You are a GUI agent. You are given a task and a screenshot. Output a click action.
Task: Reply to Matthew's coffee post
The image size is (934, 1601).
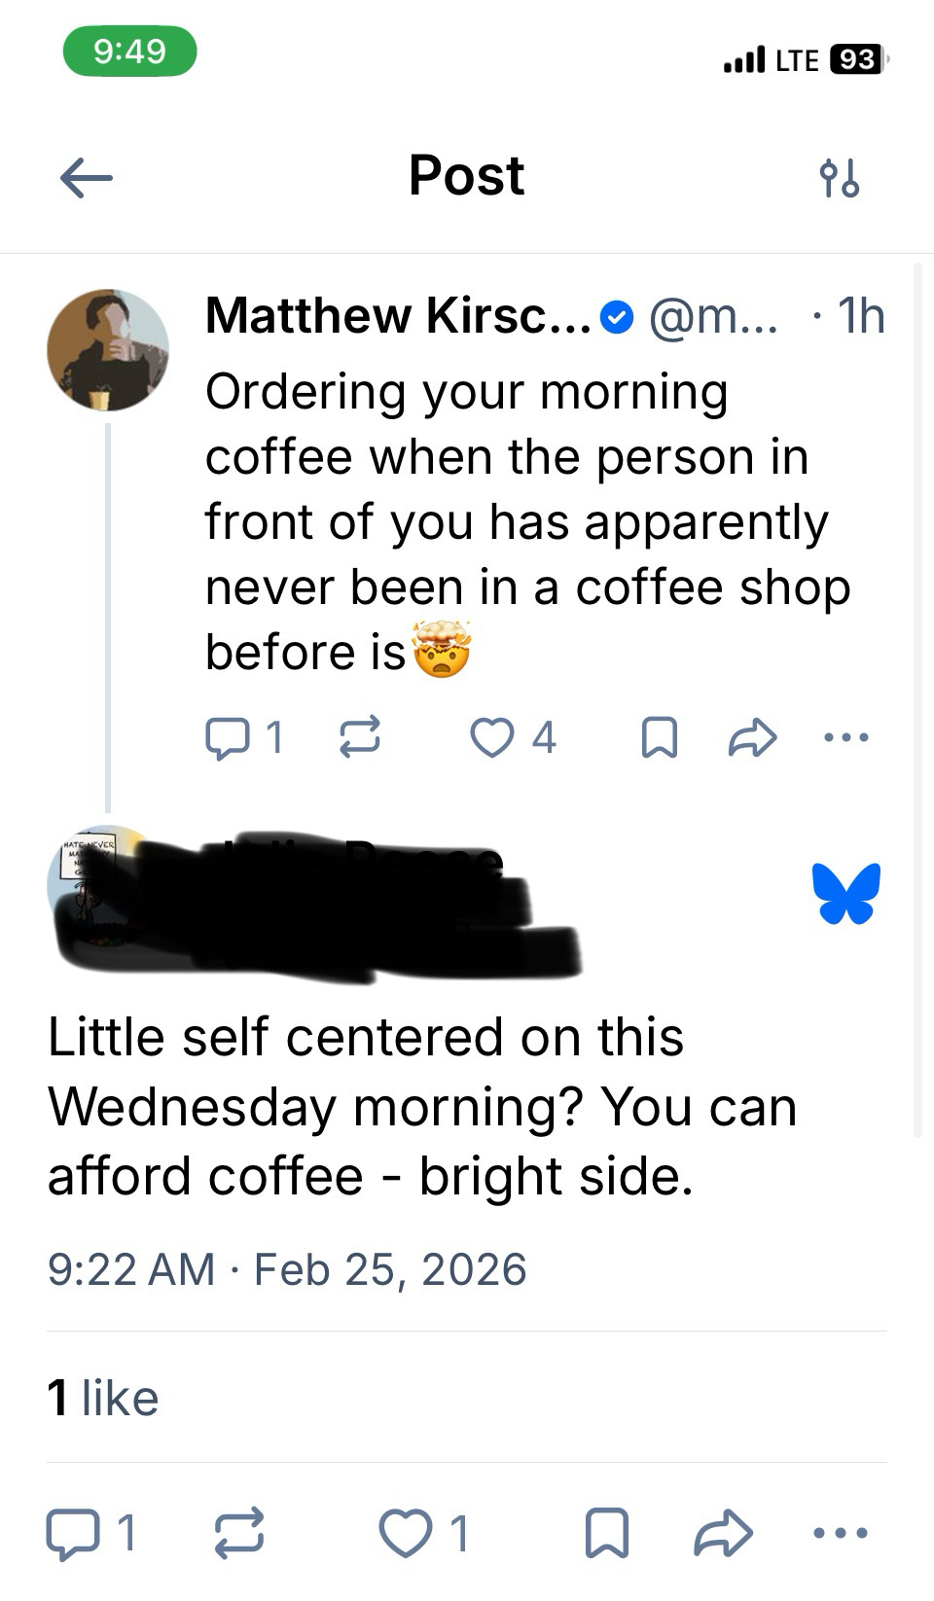tap(228, 737)
